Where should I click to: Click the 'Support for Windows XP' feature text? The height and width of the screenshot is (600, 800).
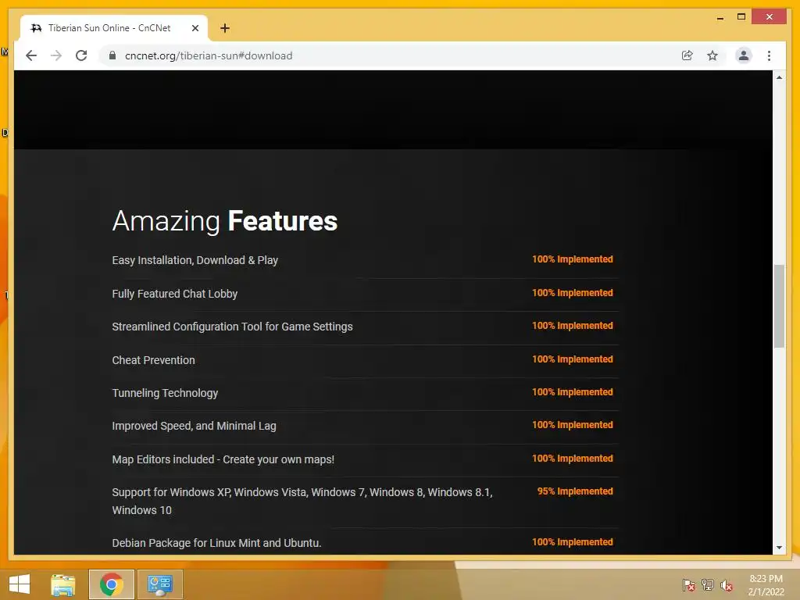point(302,501)
